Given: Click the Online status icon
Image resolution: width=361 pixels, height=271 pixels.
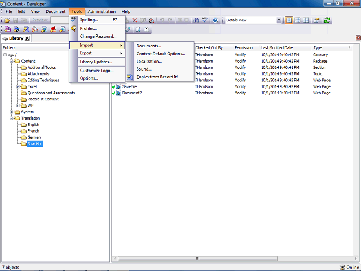Looking at the screenshot, I should 342,267.
